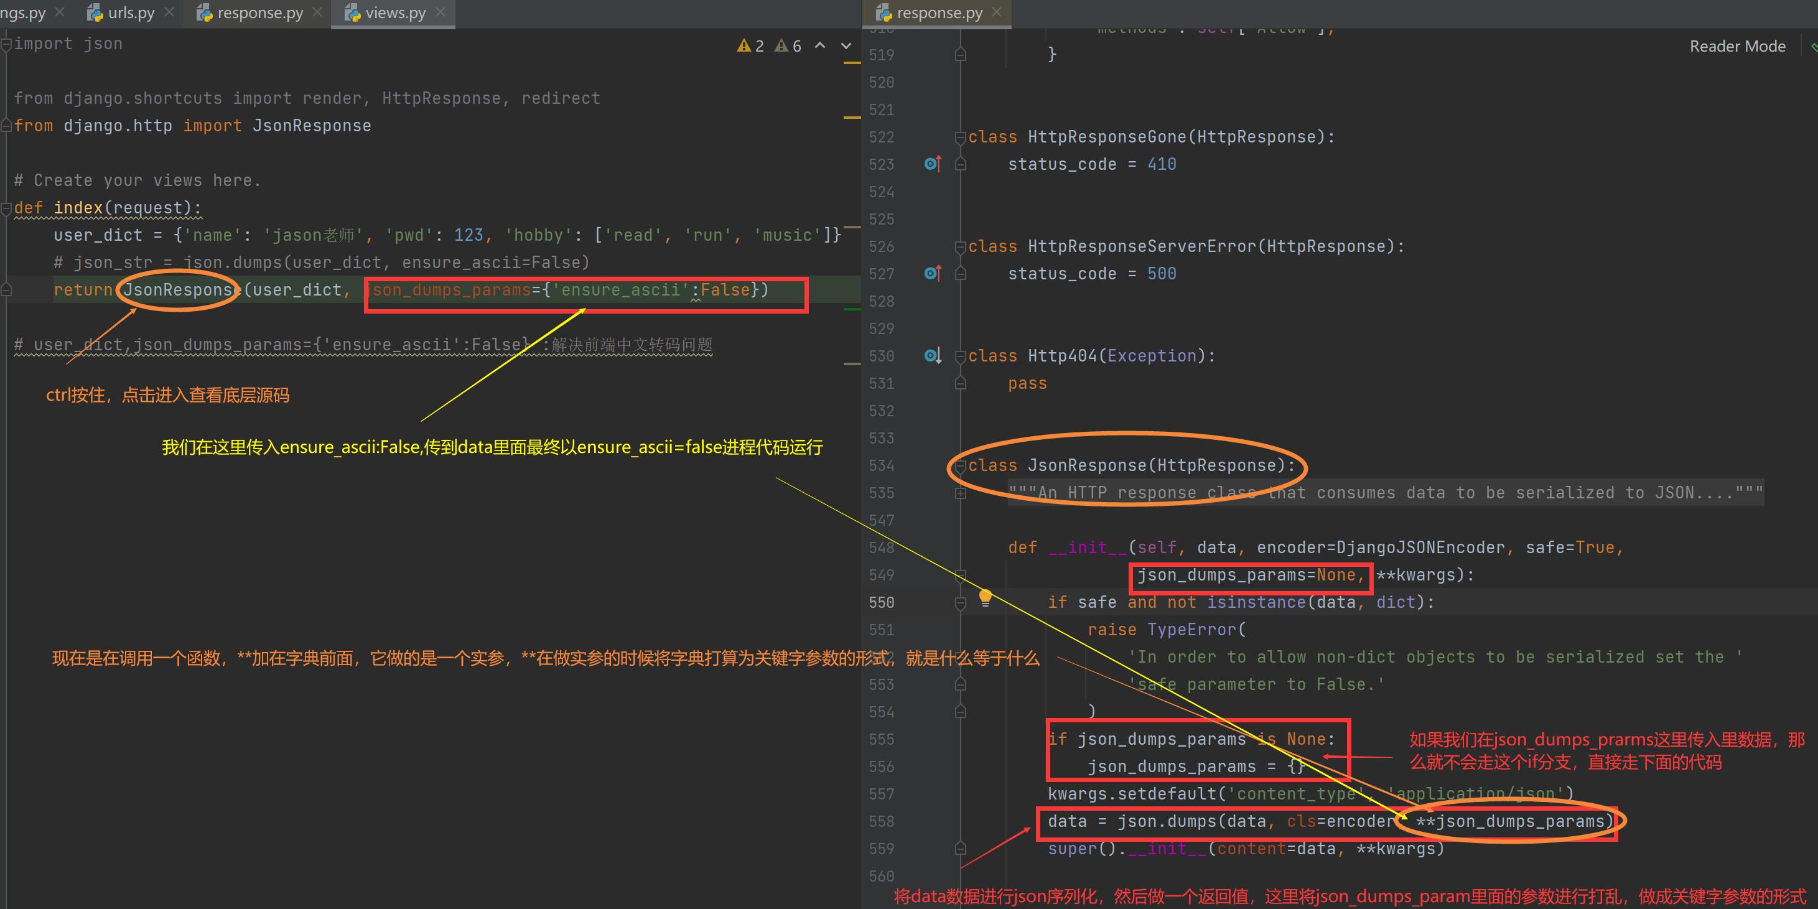Image resolution: width=1818 pixels, height=909 pixels.
Task: Click line number 560 in the gutter
Action: pos(881,877)
